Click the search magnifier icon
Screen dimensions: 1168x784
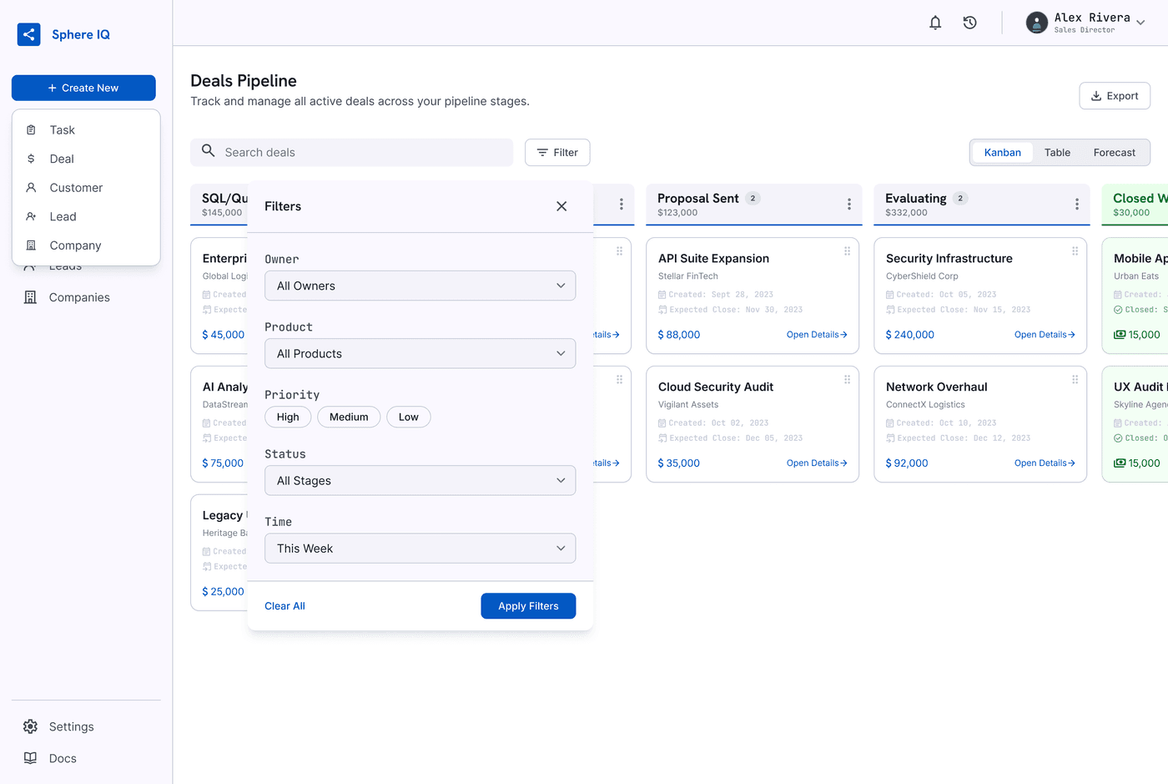coord(209,151)
